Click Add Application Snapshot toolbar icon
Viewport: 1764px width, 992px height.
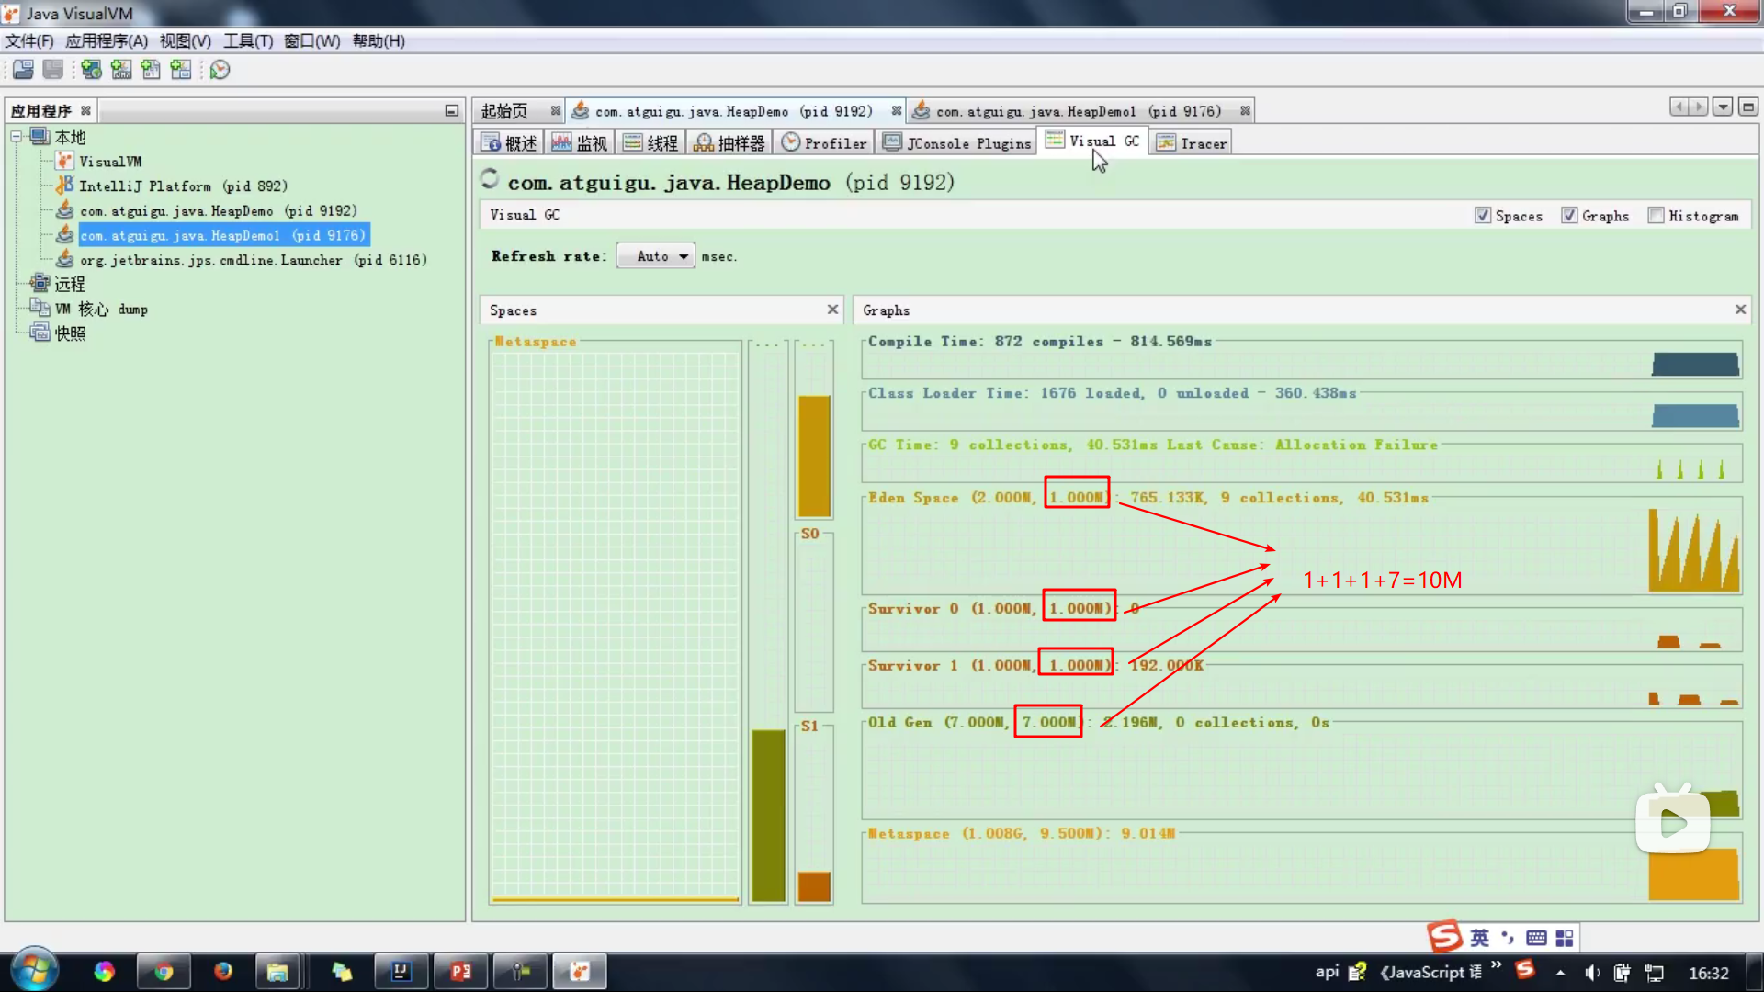pyautogui.click(x=181, y=70)
